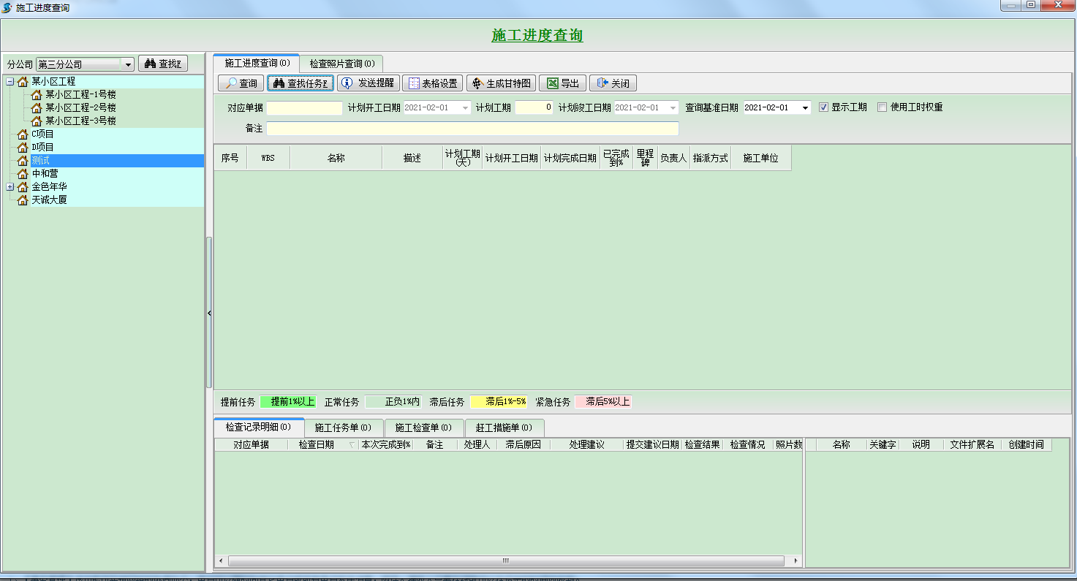Click the 备注 remarks input field
Image resolution: width=1077 pixels, height=581 pixels.
472,129
